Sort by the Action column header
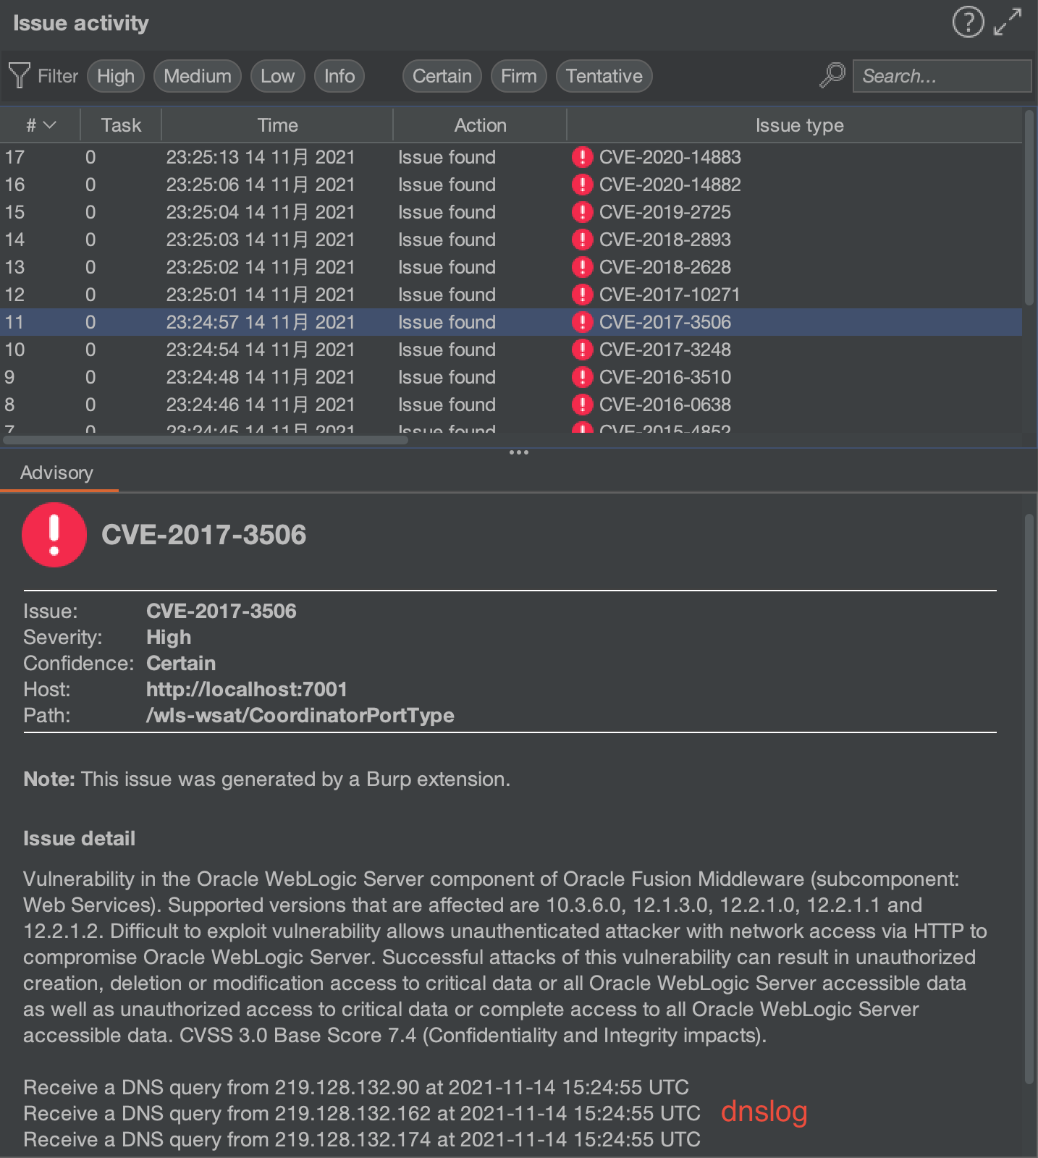This screenshot has height=1158, width=1038. (480, 125)
